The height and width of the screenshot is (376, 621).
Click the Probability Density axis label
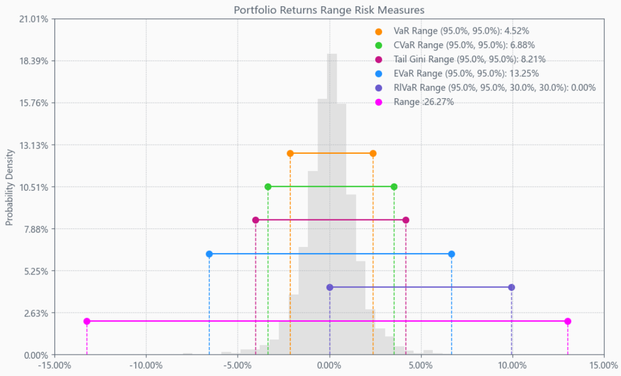(x=9, y=188)
